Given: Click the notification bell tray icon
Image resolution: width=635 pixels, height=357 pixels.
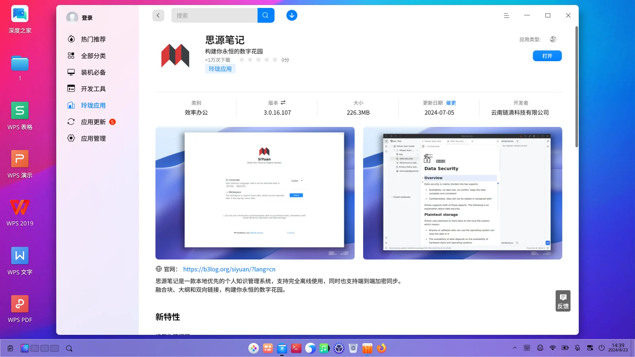Looking at the screenshot, I should tap(577, 348).
